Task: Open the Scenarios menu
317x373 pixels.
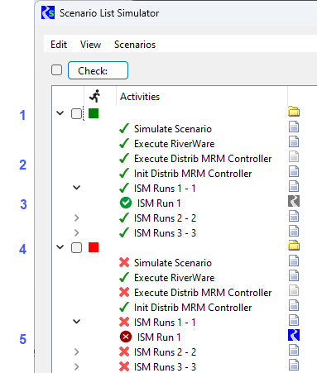Action: tap(135, 45)
